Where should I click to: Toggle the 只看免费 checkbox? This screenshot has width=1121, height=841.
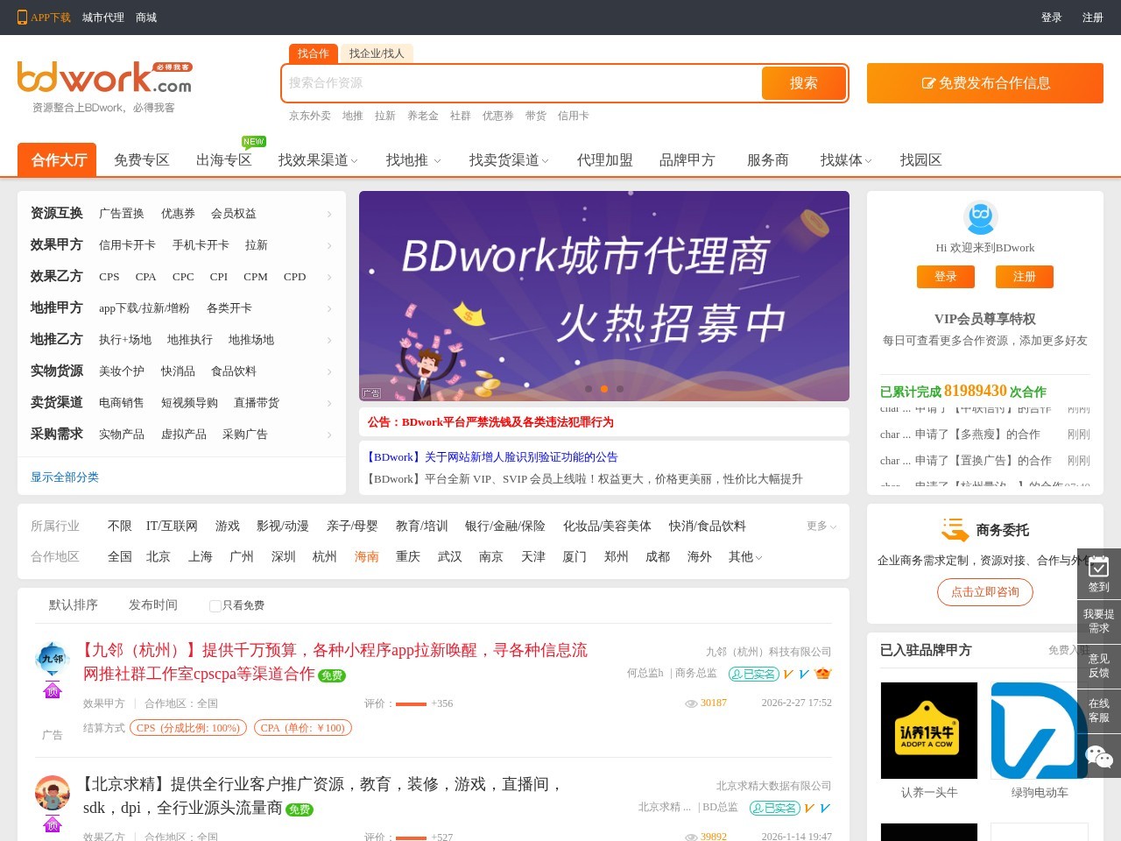215,605
